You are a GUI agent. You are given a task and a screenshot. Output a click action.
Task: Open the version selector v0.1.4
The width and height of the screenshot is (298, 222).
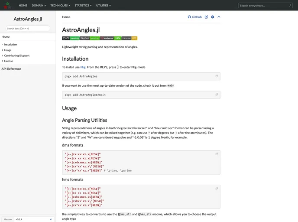pyautogui.click(x=34, y=219)
